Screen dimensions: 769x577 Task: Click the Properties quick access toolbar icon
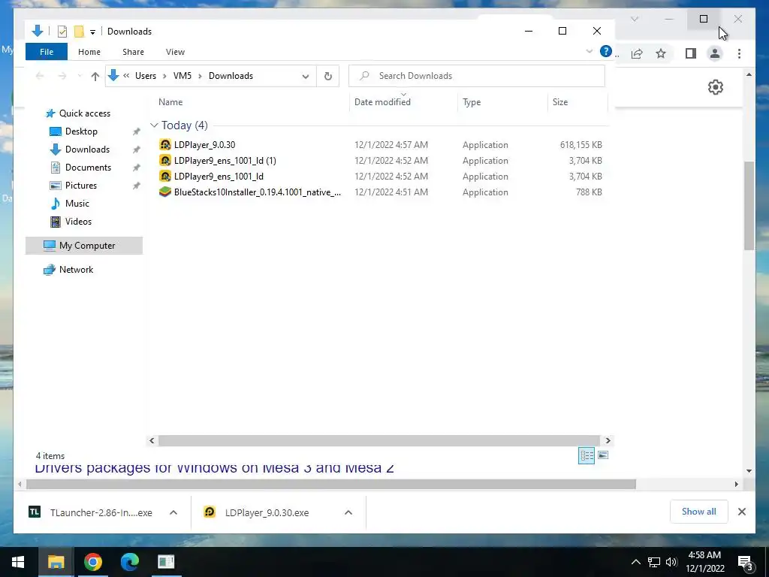62,32
